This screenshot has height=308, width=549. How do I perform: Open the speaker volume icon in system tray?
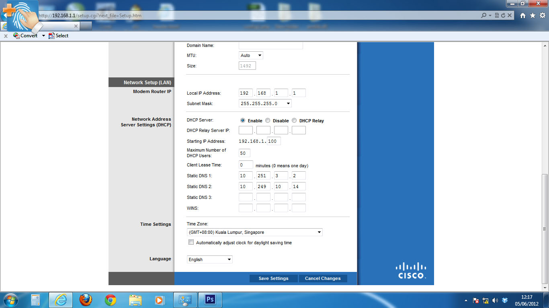click(x=495, y=300)
